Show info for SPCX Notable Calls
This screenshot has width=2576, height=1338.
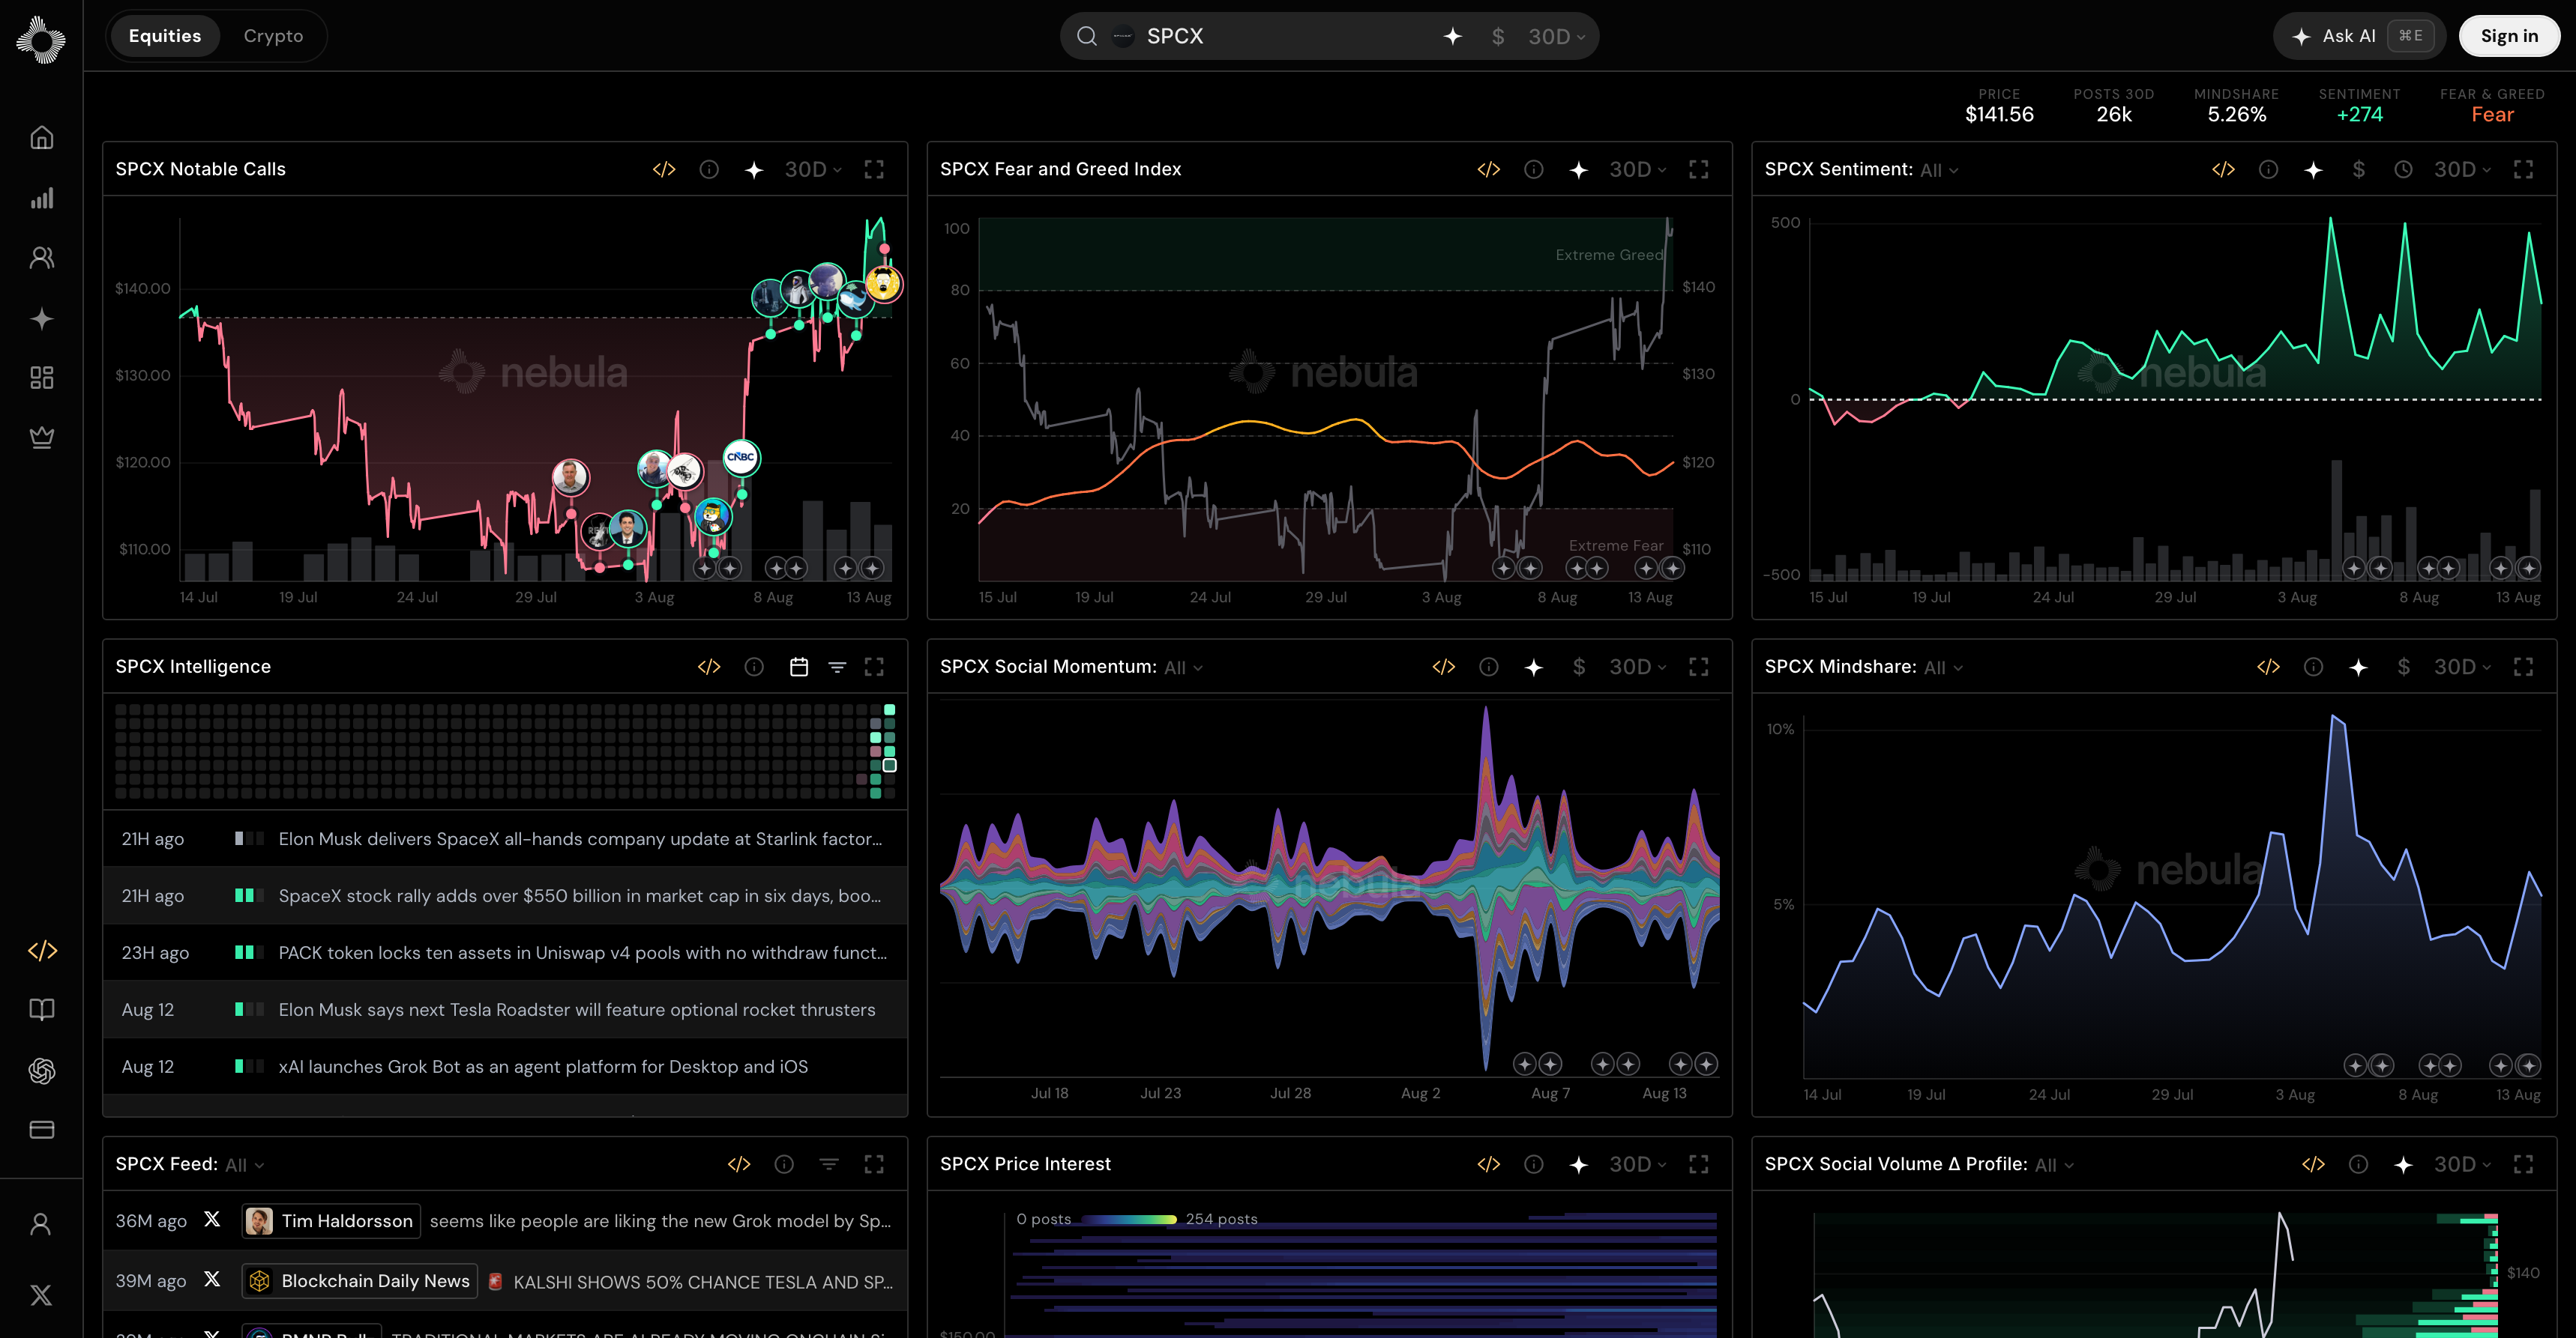pyautogui.click(x=709, y=170)
